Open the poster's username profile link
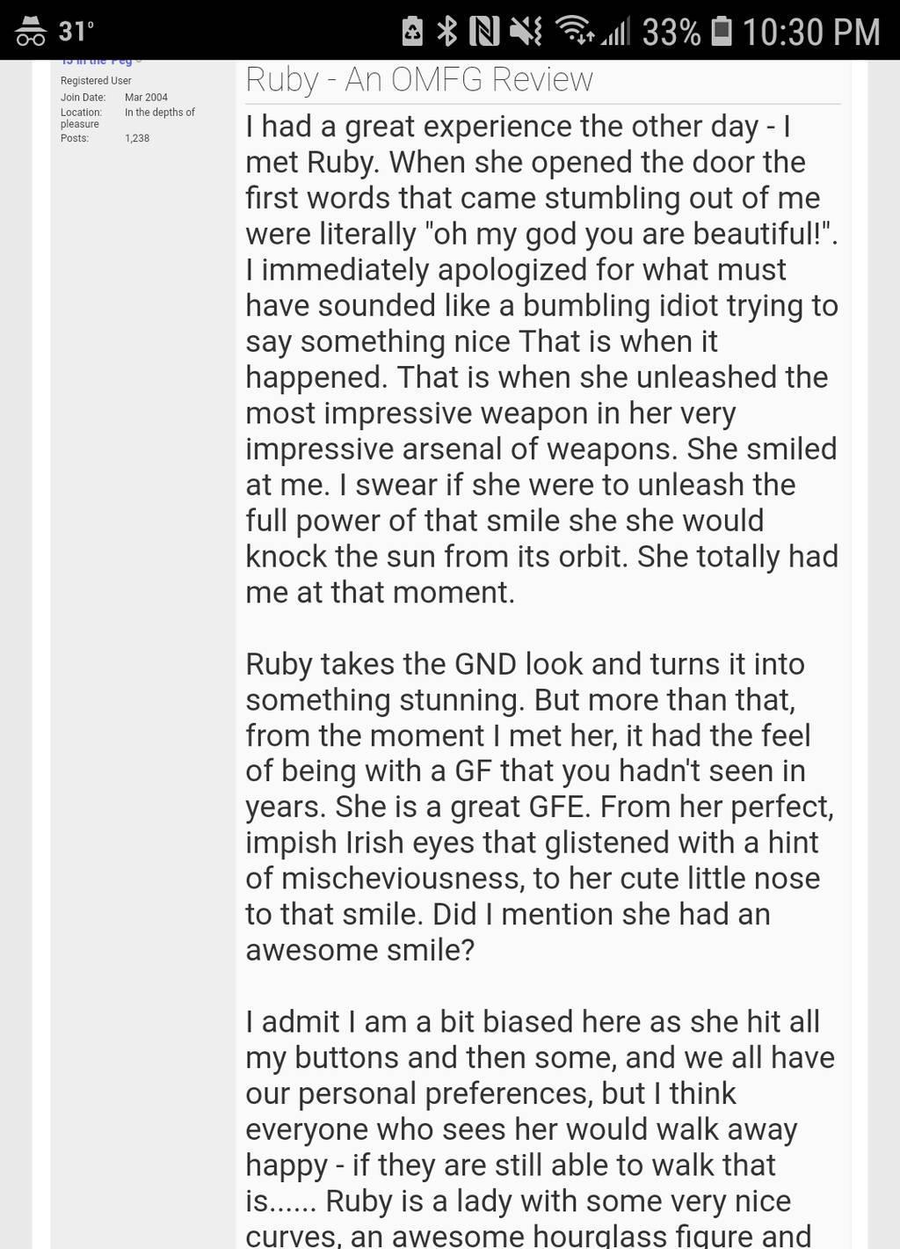 point(96,61)
